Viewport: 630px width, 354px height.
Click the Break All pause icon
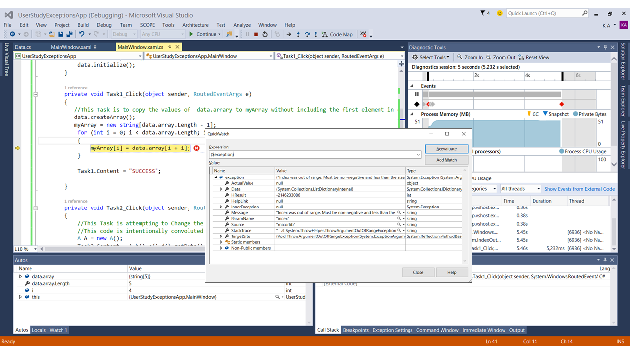pos(247,34)
